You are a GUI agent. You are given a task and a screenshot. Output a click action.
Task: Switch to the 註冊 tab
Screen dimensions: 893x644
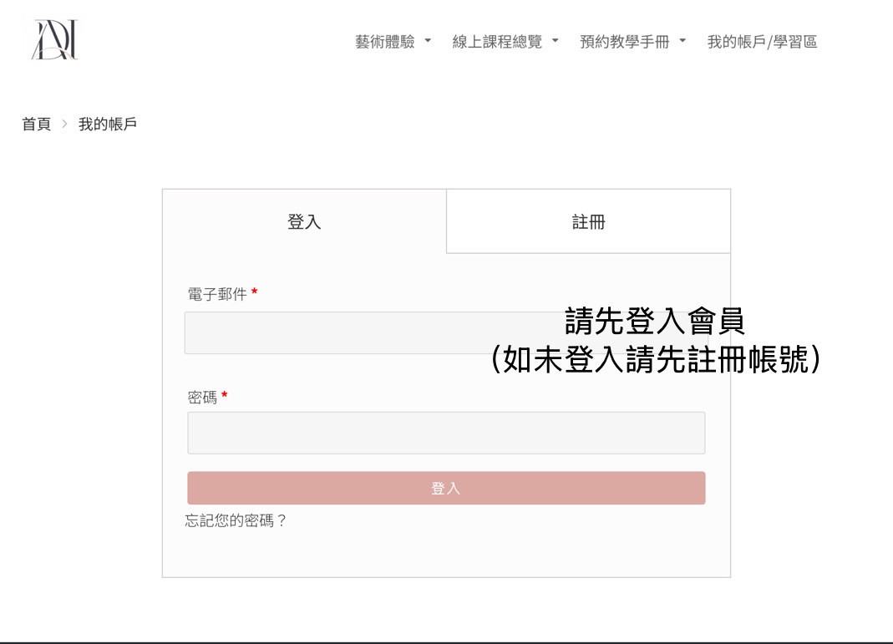tap(588, 222)
